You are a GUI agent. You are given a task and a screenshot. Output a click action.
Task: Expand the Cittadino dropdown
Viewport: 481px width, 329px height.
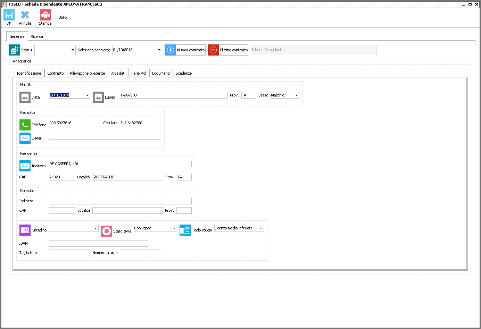point(96,228)
